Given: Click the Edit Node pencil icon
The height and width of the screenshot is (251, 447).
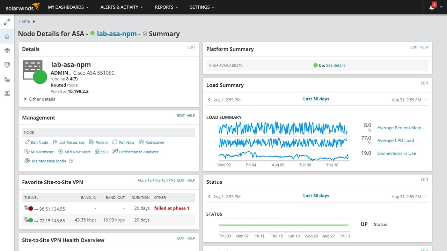Looking at the screenshot, I should (27, 142).
